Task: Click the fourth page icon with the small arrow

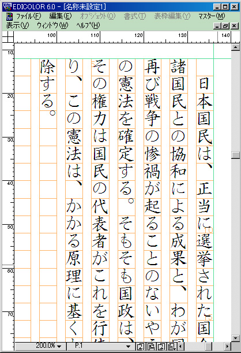Action: click(172, 346)
